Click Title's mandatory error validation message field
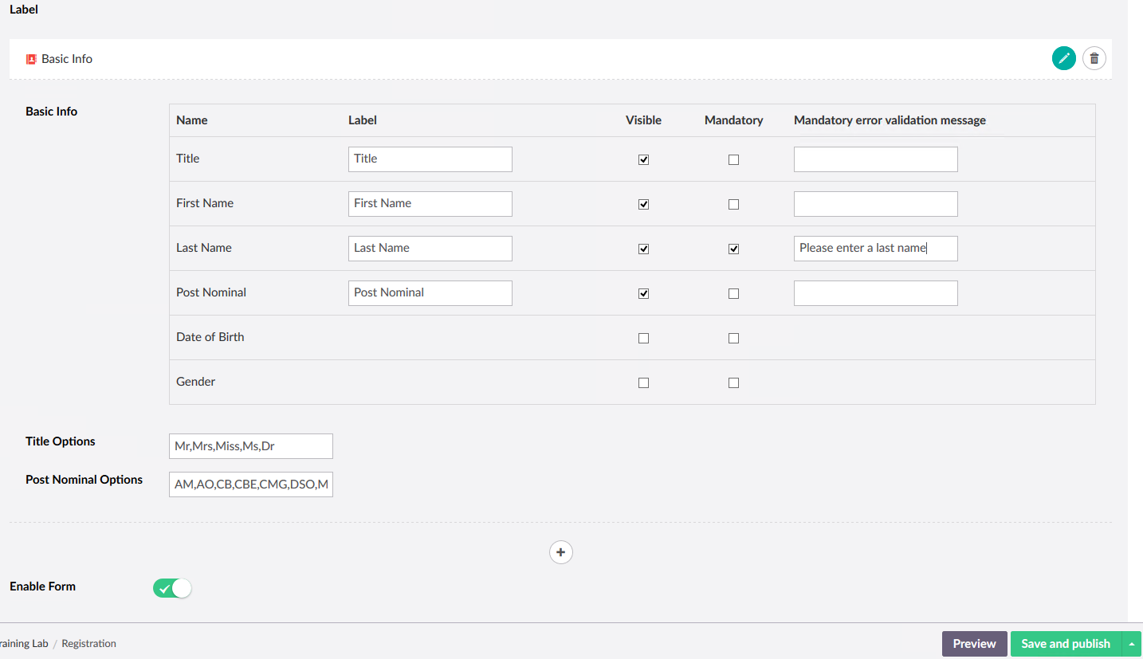Image resolution: width=1143 pixels, height=659 pixels. (x=874, y=159)
